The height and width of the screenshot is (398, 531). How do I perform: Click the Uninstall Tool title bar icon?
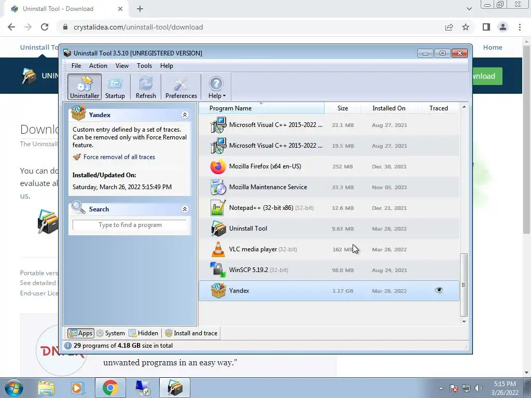(x=67, y=53)
